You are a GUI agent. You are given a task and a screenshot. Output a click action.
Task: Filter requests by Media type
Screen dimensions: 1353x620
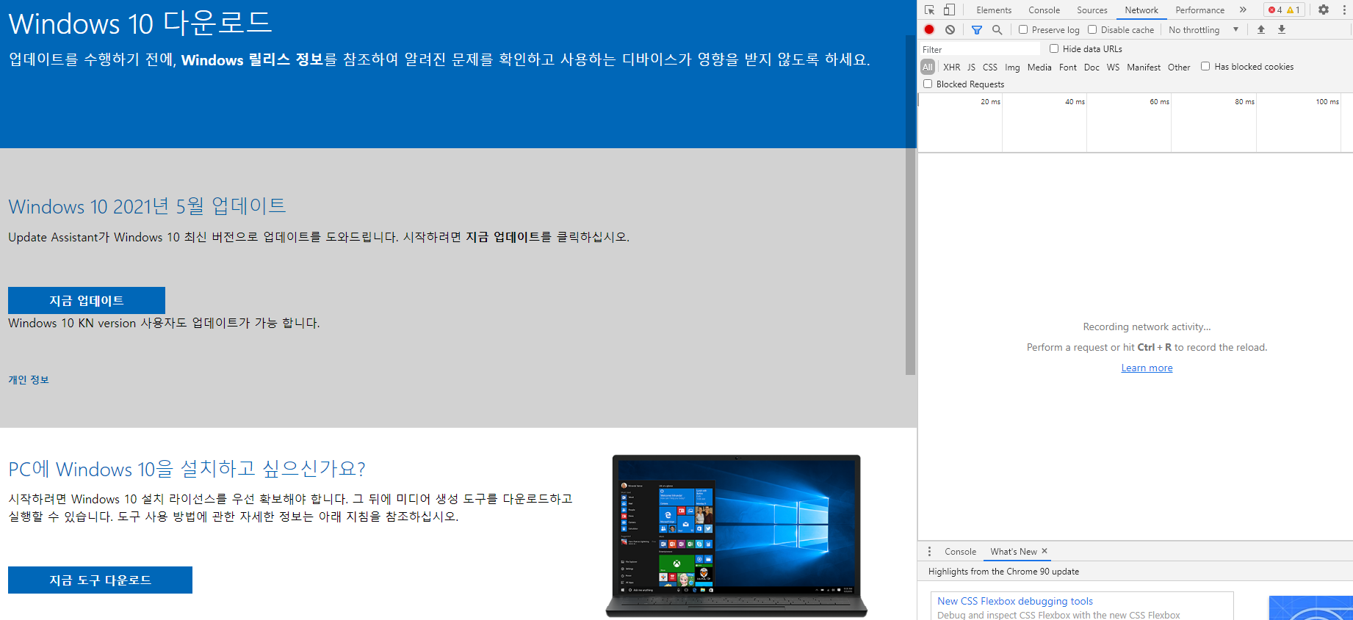pyautogui.click(x=1039, y=67)
